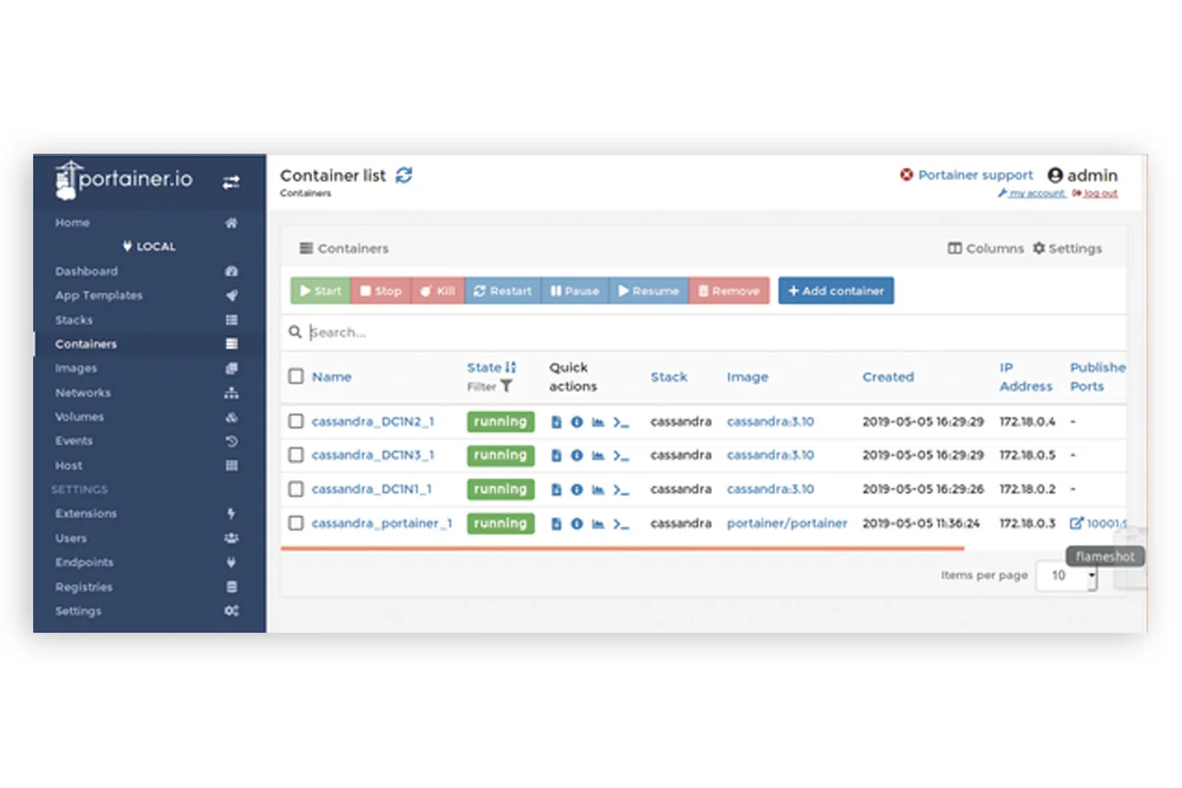The width and height of the screenshot is (1182, 788).
Task: Open logs icon for cassandra_DCIN3_1
Action: tap(556, 455)
